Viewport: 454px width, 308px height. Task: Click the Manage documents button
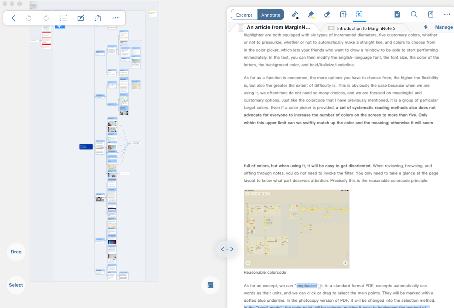(x=444, y=27)
